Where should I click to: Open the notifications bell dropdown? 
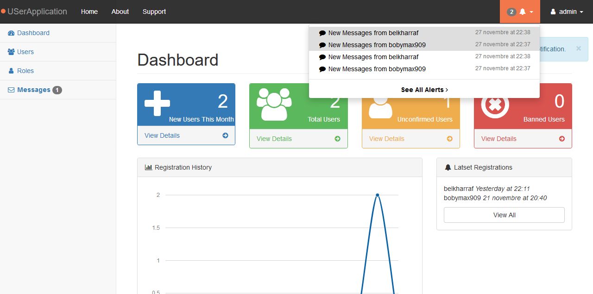pyautogui.click(x=520, y=12)
